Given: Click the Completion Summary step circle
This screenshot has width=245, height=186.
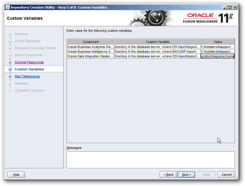Looking at the screenshot, I should tap(11, 90).
